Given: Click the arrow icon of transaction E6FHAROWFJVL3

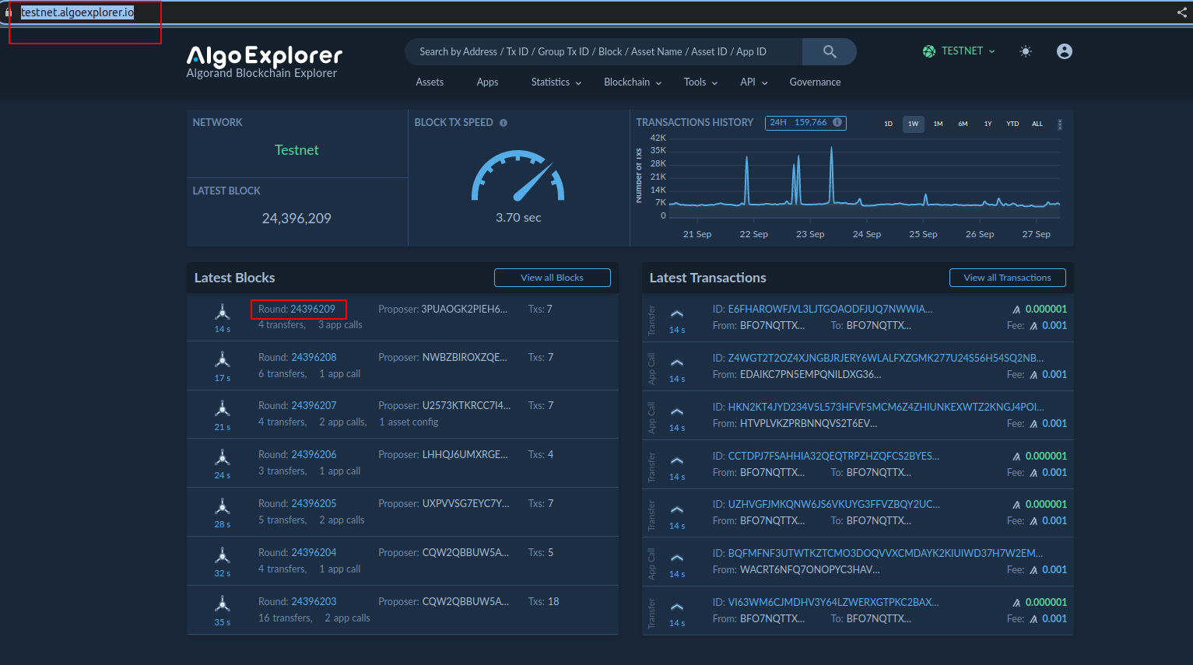Looking at the screenshot, I should tap(677, 314).
